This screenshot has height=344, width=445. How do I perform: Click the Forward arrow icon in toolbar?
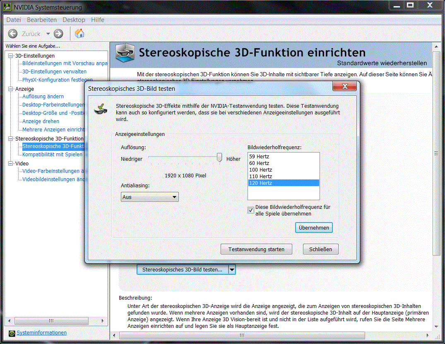click(58, 34)
